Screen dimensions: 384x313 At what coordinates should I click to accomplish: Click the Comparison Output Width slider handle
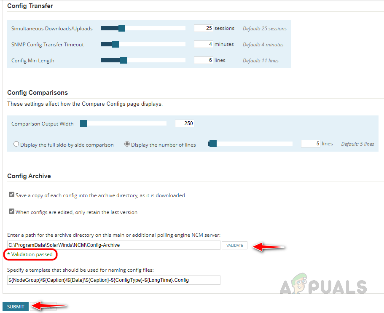tap(84, 123)
